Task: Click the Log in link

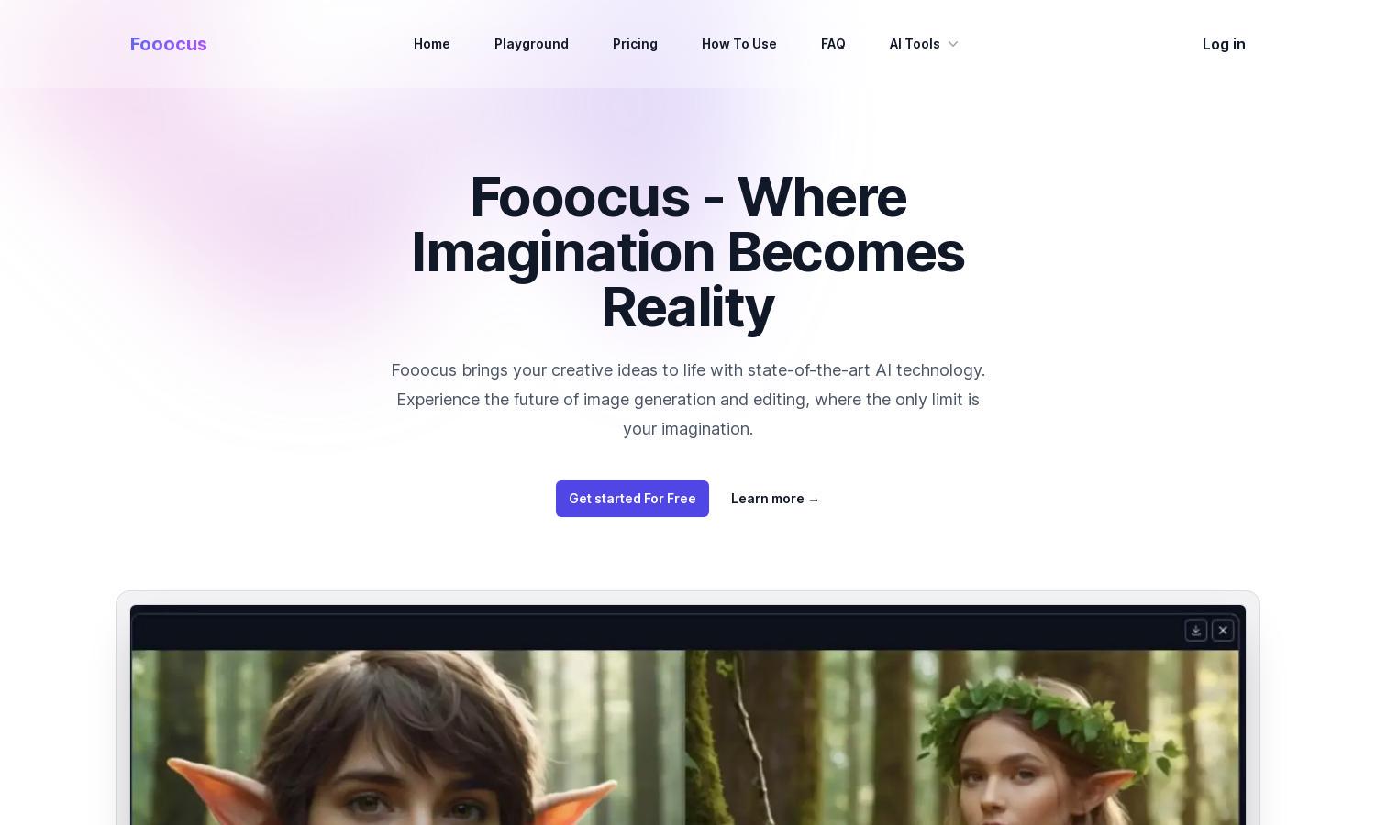Action: point(1224,44)
